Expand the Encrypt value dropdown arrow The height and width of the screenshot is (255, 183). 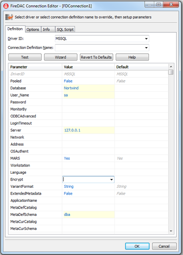(112, 180)
